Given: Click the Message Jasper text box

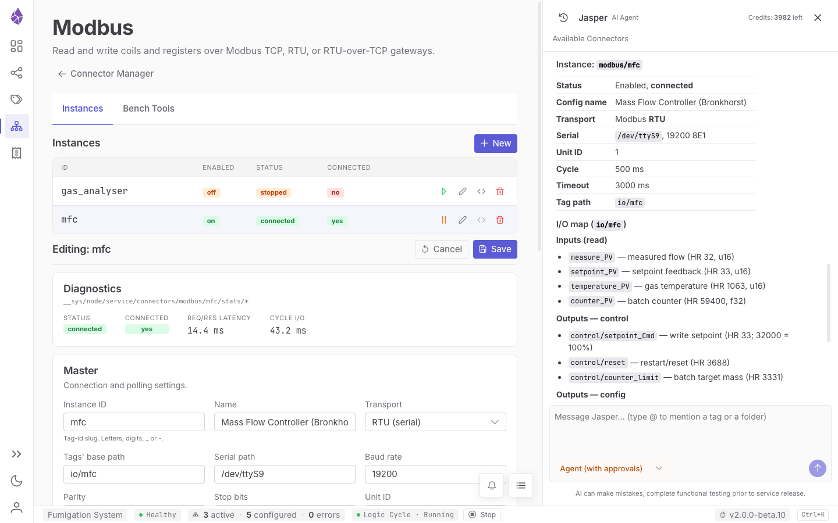Looking at the screenshot, I should [x=690, y=433].
